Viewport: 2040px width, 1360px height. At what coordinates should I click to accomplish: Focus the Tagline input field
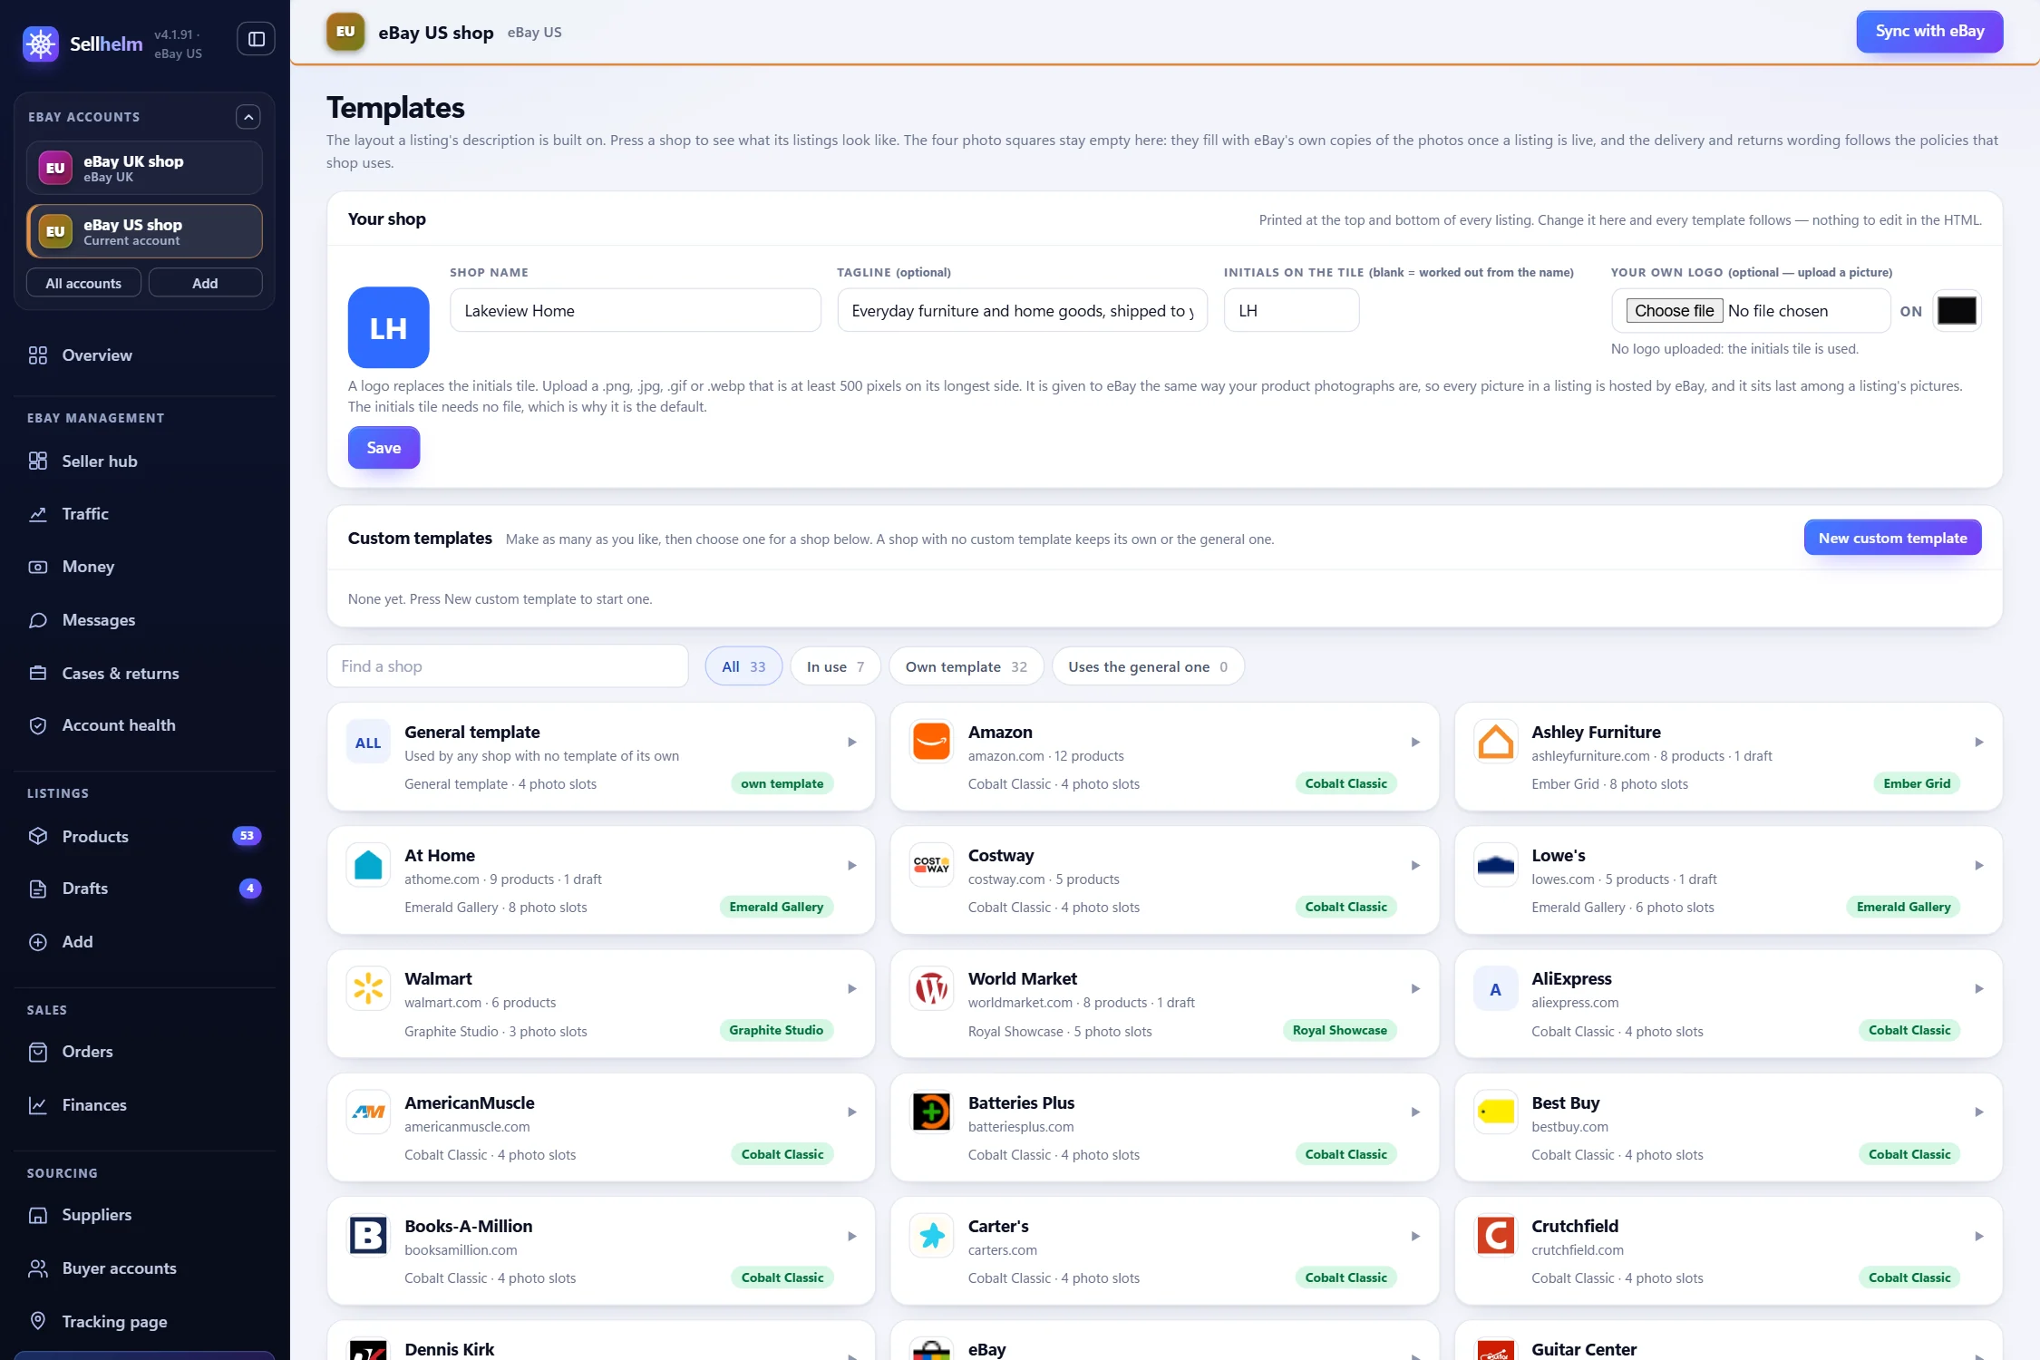coord(1023,311)
